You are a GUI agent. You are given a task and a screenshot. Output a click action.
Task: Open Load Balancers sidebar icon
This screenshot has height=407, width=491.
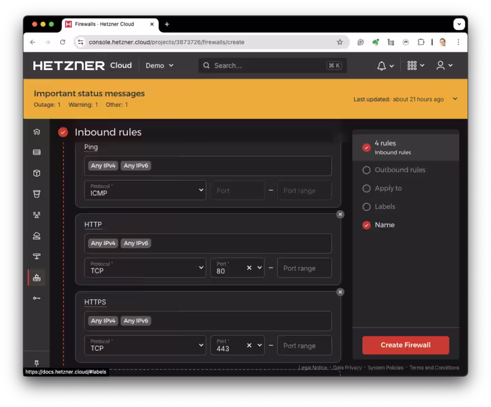pyautogui.click(x=37, y=236)
